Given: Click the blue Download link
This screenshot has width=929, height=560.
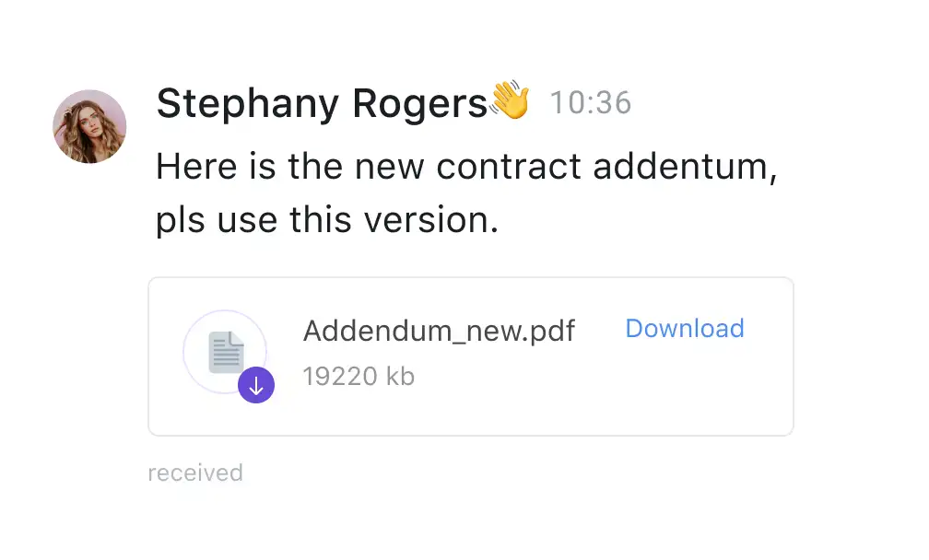Looking at the screenshot, I should click(685, 329).
